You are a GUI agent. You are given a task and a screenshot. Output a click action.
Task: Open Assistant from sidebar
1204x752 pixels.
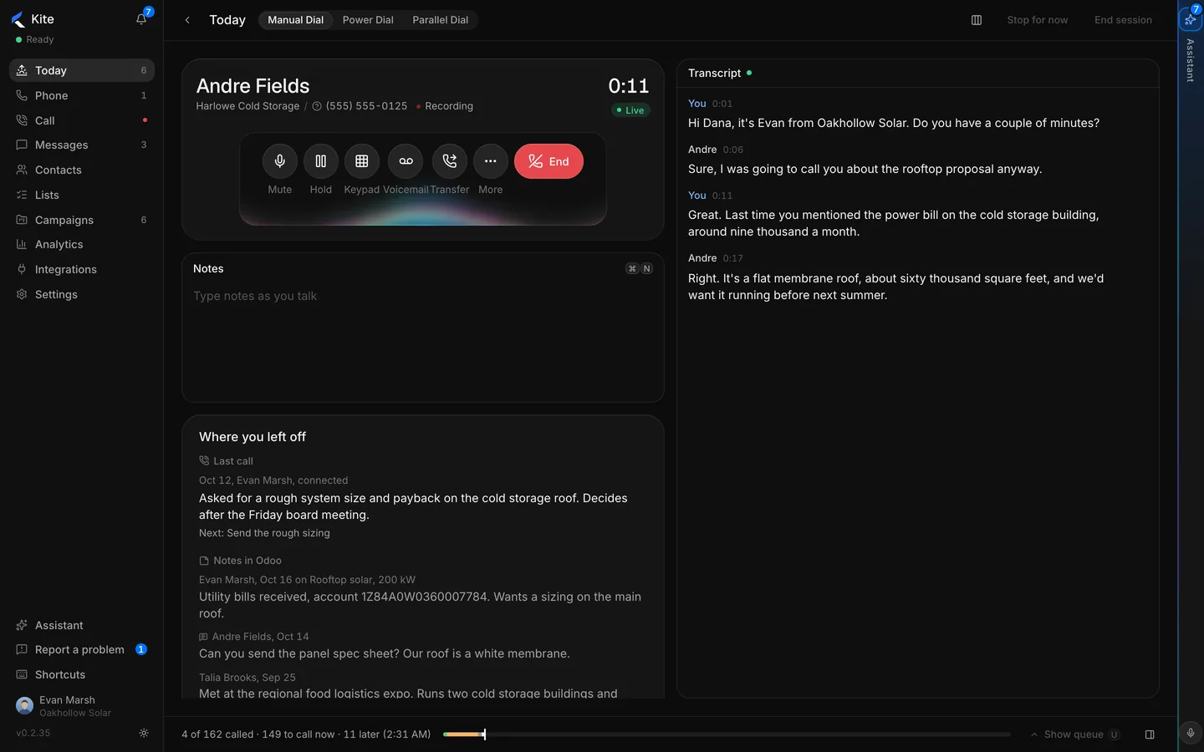point(82,625)
